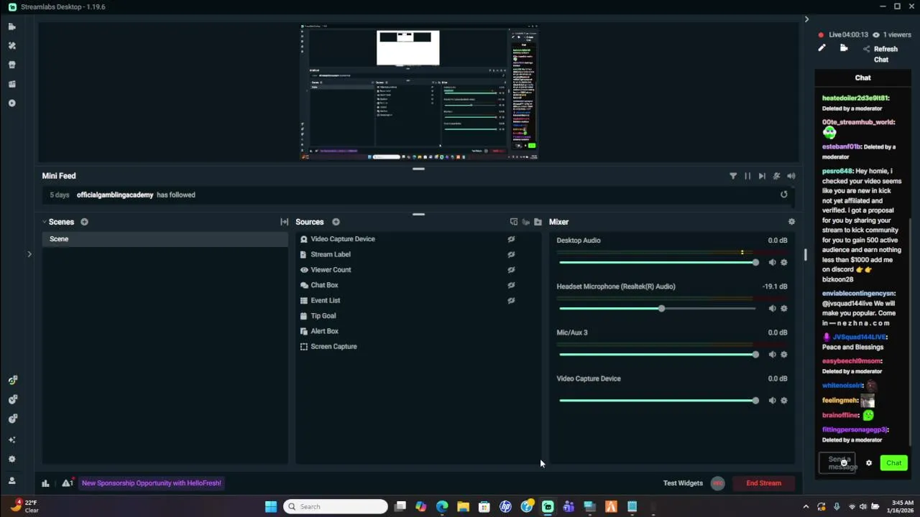Open File Explorer from taskbar

pos(463,507)
